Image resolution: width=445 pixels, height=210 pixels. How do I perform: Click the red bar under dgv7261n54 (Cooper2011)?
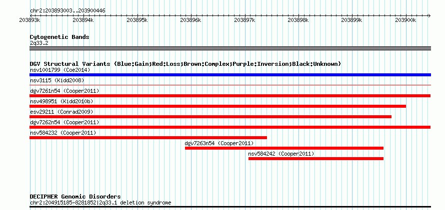(230, 96)
